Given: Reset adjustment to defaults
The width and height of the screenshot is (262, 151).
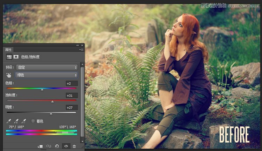Looking at the screenshot, I should pyautogui.click(x=57, y=146).
